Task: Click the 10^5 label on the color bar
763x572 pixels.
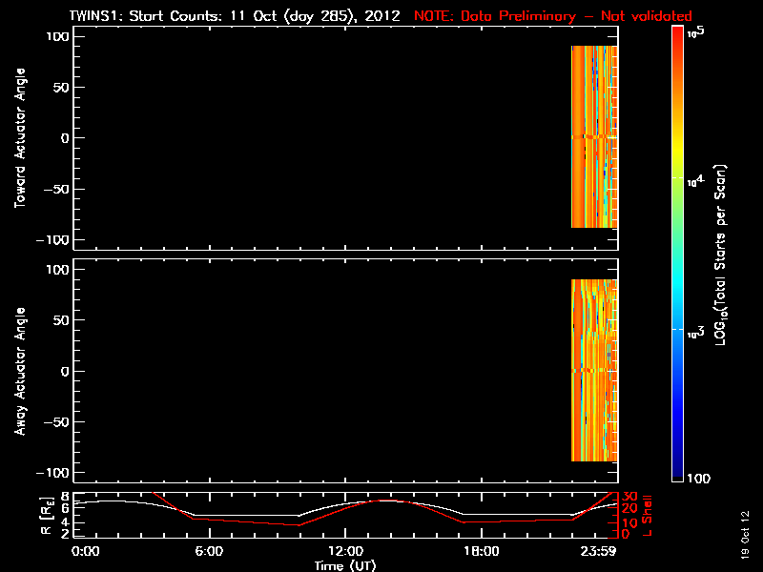Action: 696,32
